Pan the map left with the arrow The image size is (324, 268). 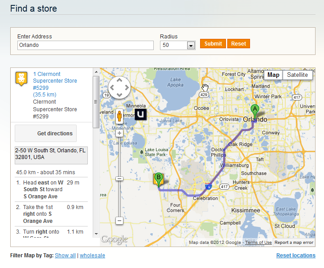(112, 88)
